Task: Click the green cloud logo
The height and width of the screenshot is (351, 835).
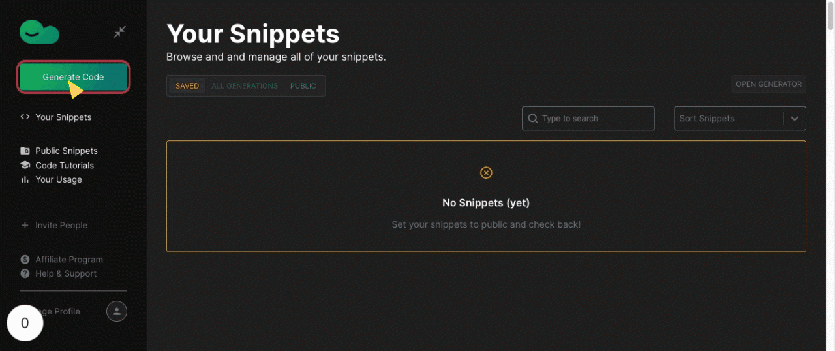Action: click(x=39, y=32)
